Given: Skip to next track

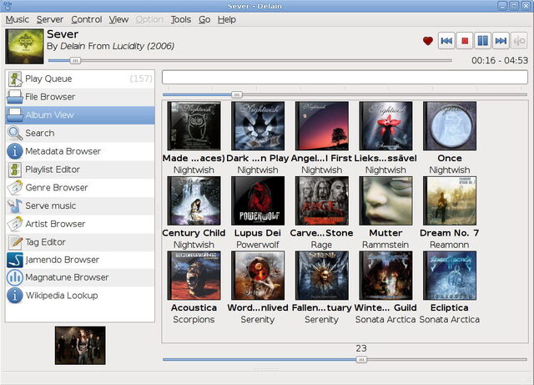Looking at the screenshot, I should (x=501, y=41).
